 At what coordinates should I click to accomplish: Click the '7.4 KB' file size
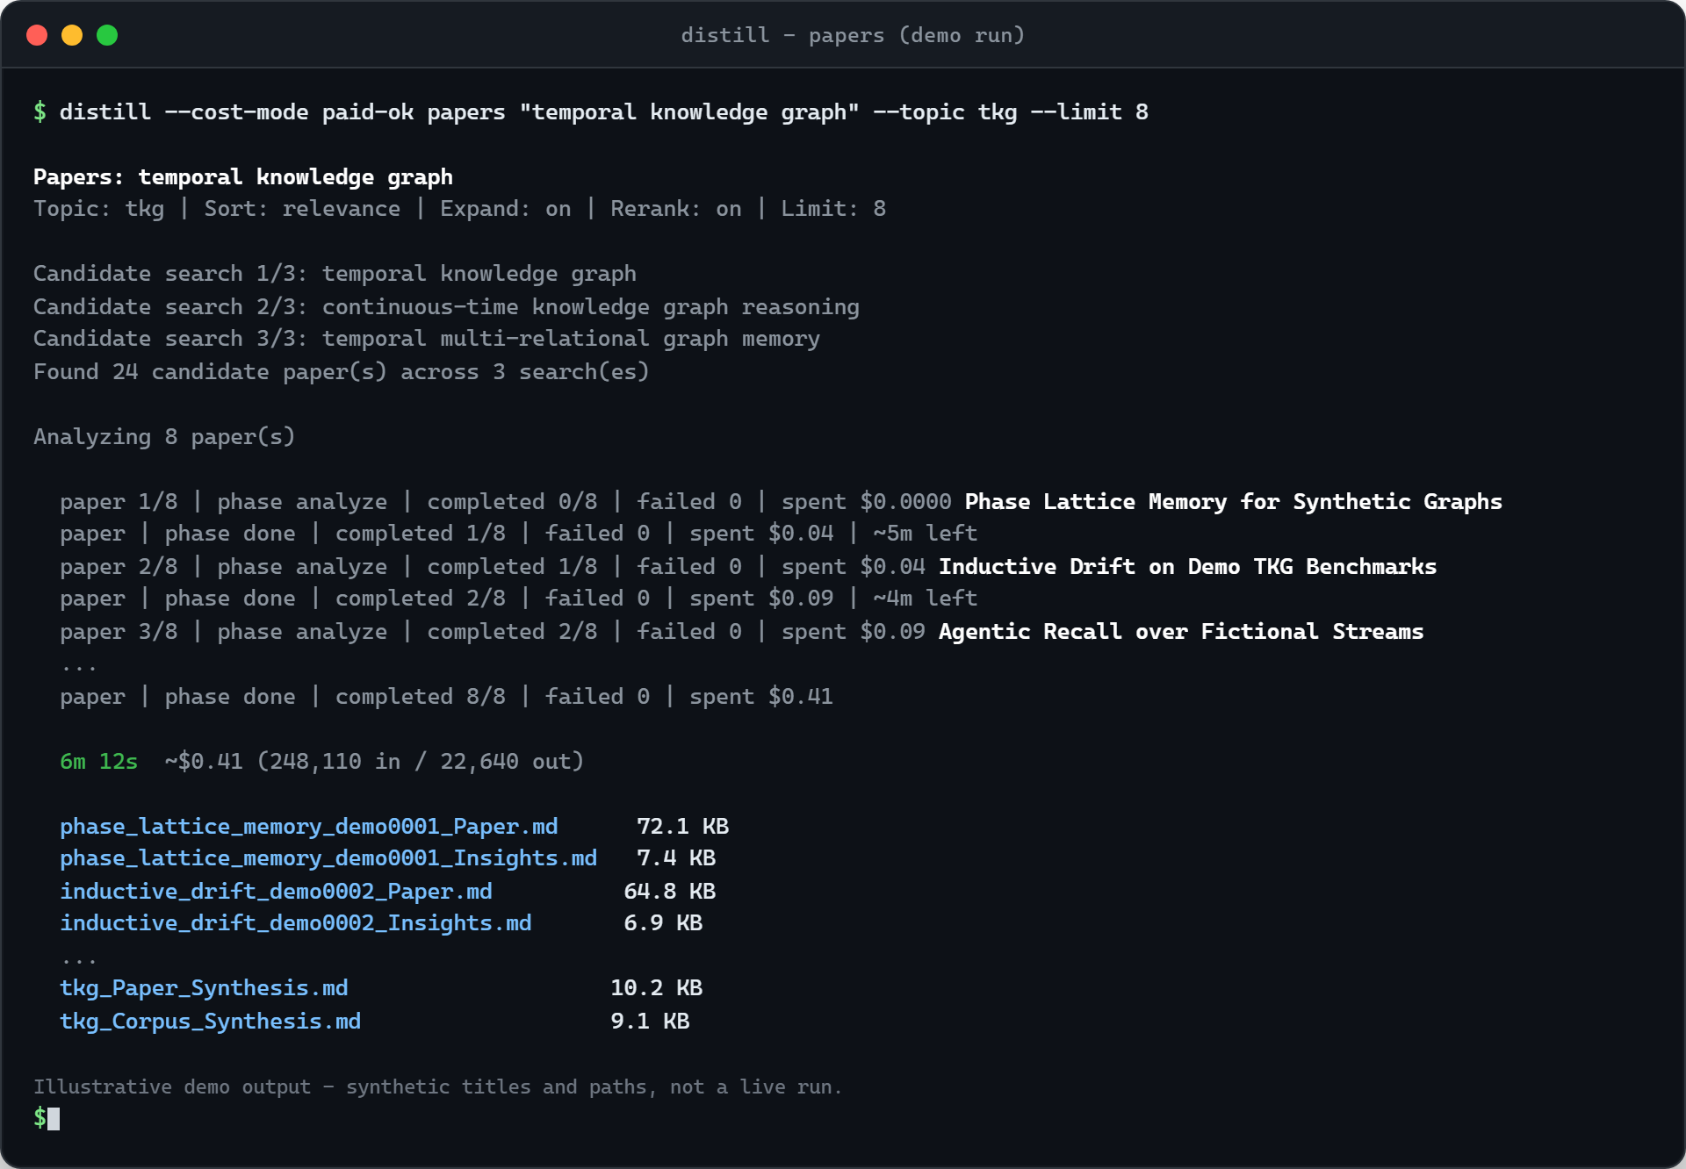click(x=676, y=858)
